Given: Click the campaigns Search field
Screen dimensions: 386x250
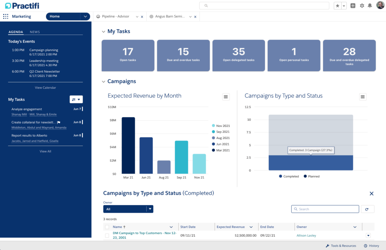Looking at the screenshot, I should [x=325, y=209].
